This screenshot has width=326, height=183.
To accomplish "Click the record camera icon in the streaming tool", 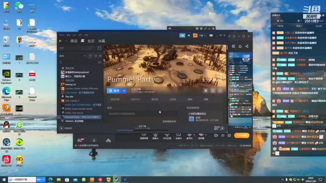I will (216, 135).
